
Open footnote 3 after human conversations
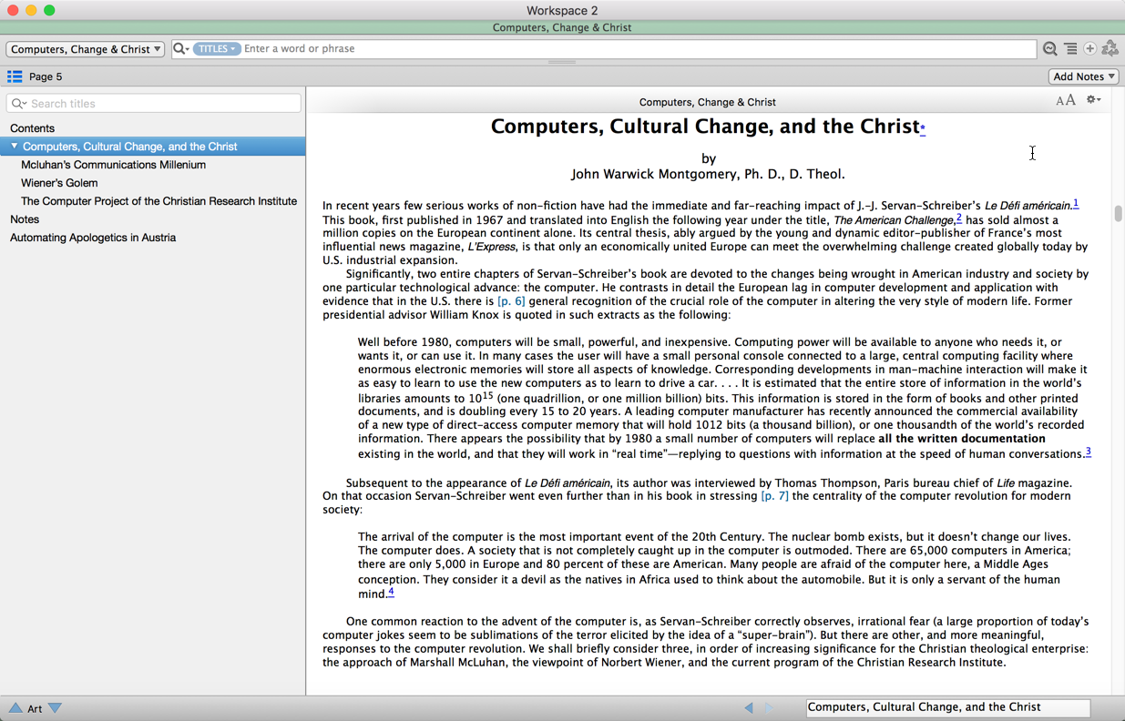(1088, 452)
